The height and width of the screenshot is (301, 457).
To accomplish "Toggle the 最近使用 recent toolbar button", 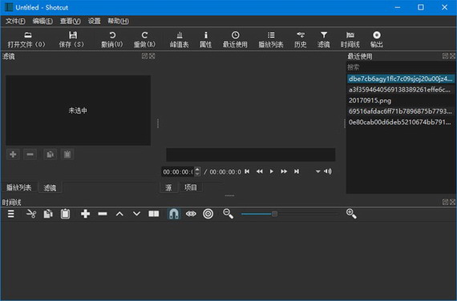I will (x=235, y=39).
